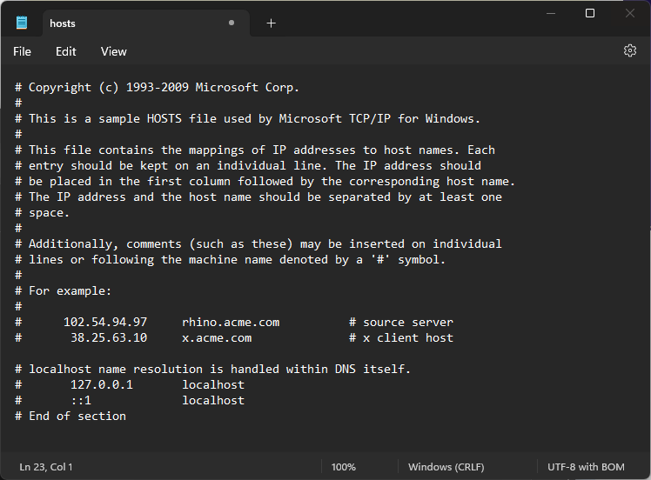Open the File menu
Viewport: 651px width, 480px height.
tap(22, 51)
